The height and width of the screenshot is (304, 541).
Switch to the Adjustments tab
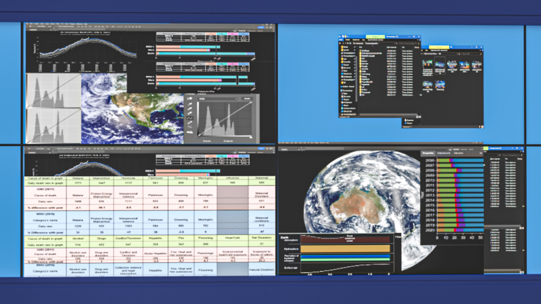pyautogui.click(x=444, y=153)
